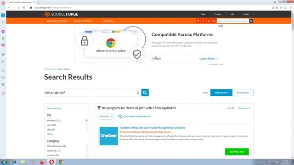
Task: Click the send/flow arrow icon in address bar
Action: click(x=281, y=8)
